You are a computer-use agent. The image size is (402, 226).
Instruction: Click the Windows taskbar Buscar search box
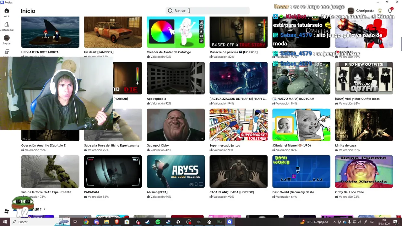tap(40, 222)
